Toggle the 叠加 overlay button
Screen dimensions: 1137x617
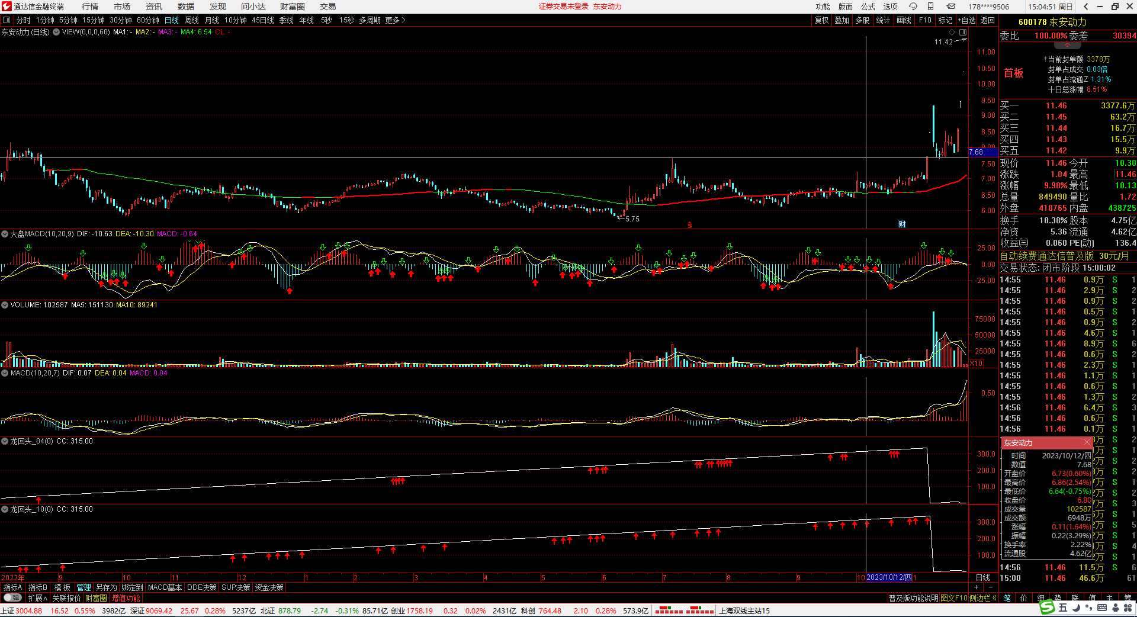click(x=842, y=20)
